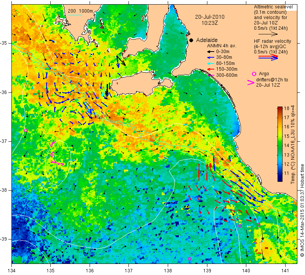Click the black Adelaide city marker dot
This screenshot has width=305, height=275.
[x=191, y=40]
